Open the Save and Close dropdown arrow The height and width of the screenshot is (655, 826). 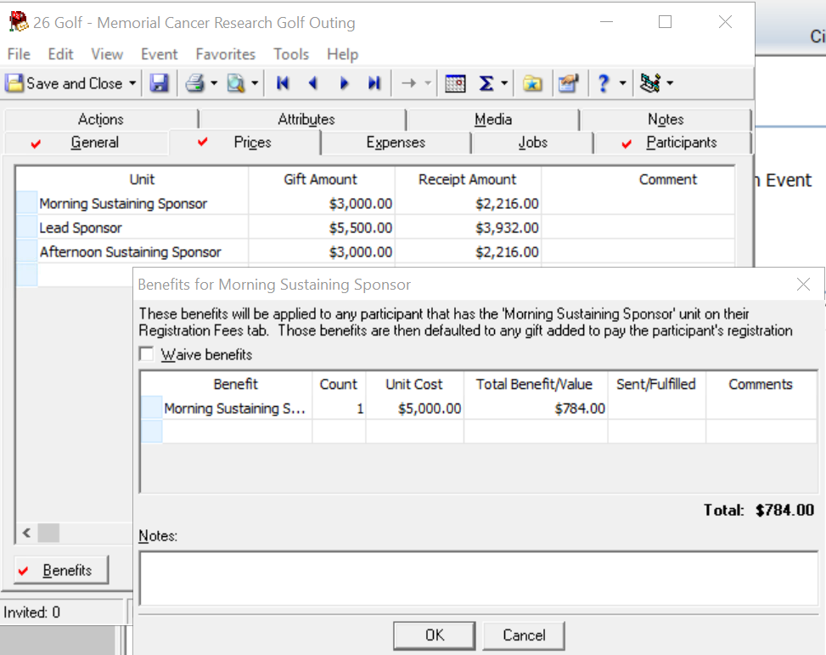click(132, 83)
